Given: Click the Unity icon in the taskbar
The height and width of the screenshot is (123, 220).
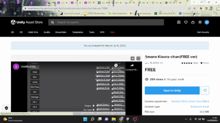Looking at the screenshot, I should pyautogui.click(x=128, y=119).
